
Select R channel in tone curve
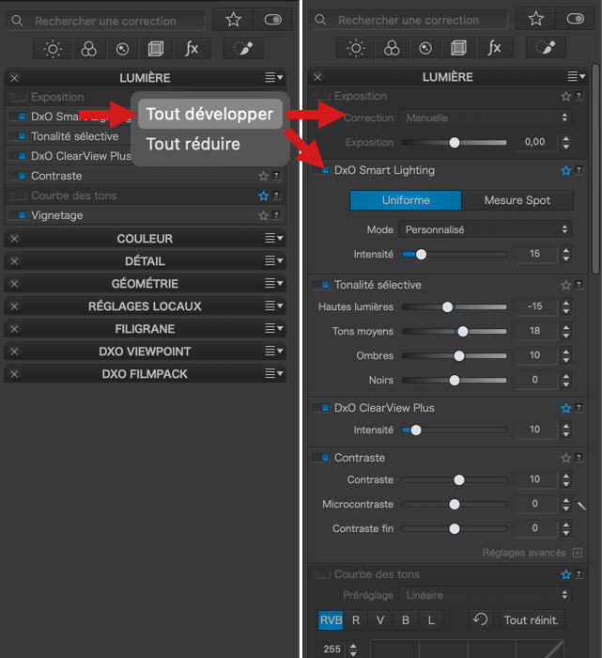tap(356, 619)
